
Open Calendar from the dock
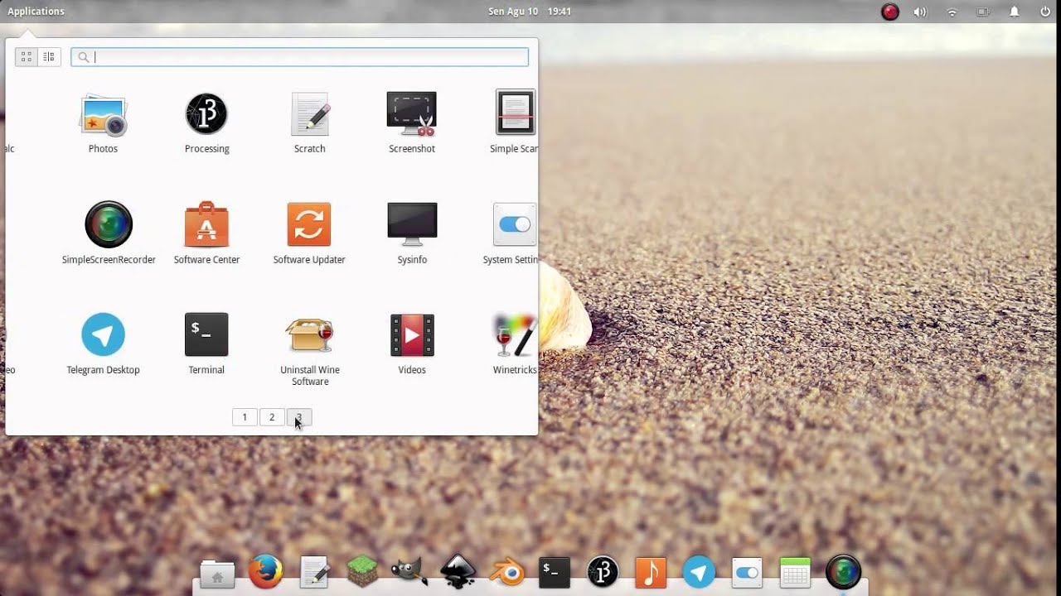(795, 572)
